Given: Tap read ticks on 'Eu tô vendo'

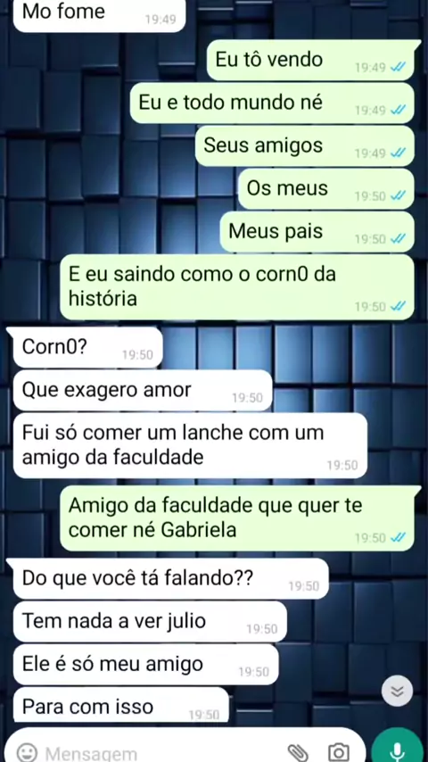Looking at the screenshot, I should 398,68.
